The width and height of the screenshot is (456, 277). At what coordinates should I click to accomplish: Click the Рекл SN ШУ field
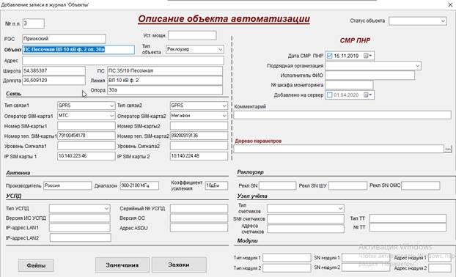[x=347, y=185]
